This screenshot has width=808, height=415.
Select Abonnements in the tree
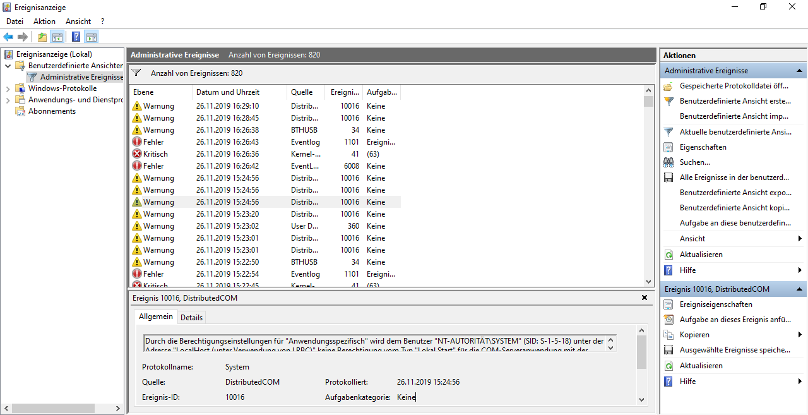point(52,111)
